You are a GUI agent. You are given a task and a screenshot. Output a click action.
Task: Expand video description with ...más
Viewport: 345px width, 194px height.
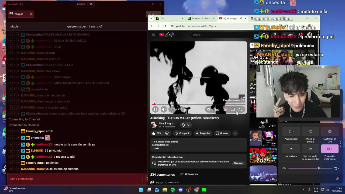pyautogui.click(x=156, y=148)
